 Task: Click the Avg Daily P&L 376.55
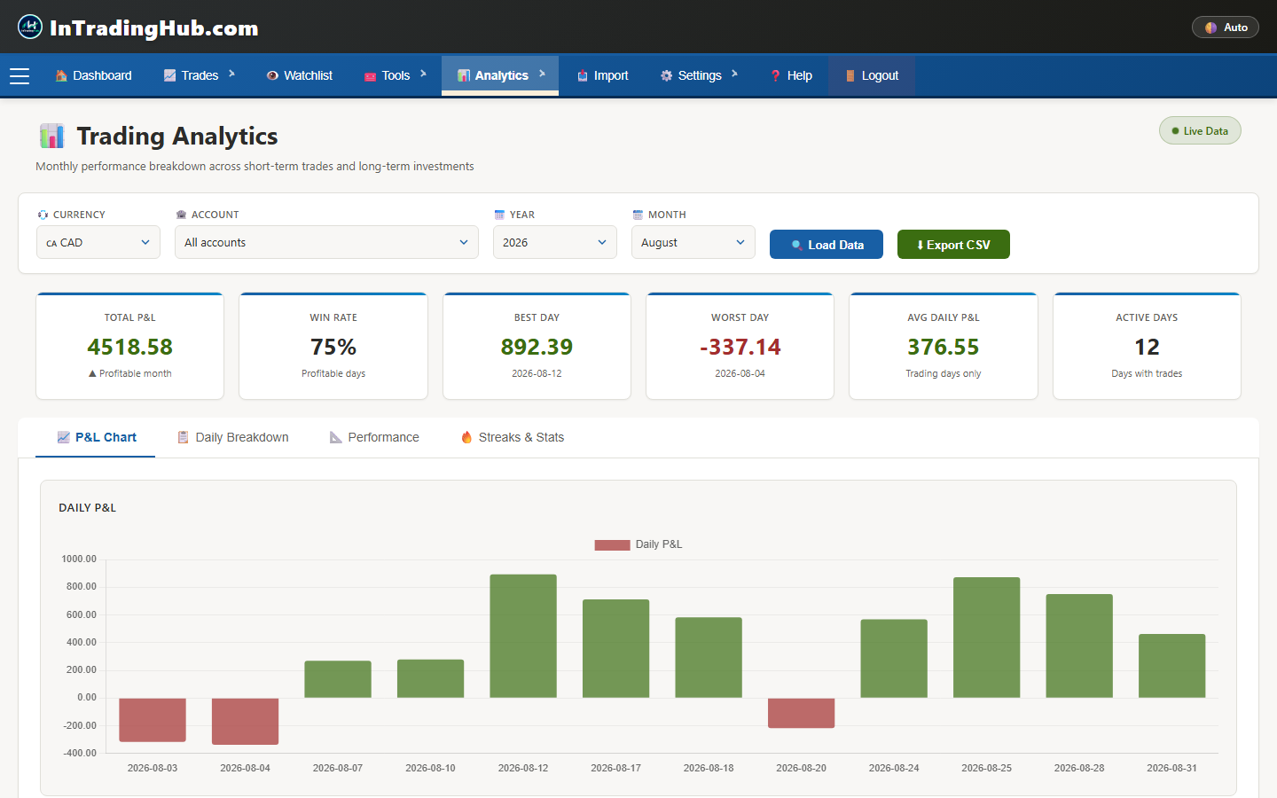click(x=944, y=347)
